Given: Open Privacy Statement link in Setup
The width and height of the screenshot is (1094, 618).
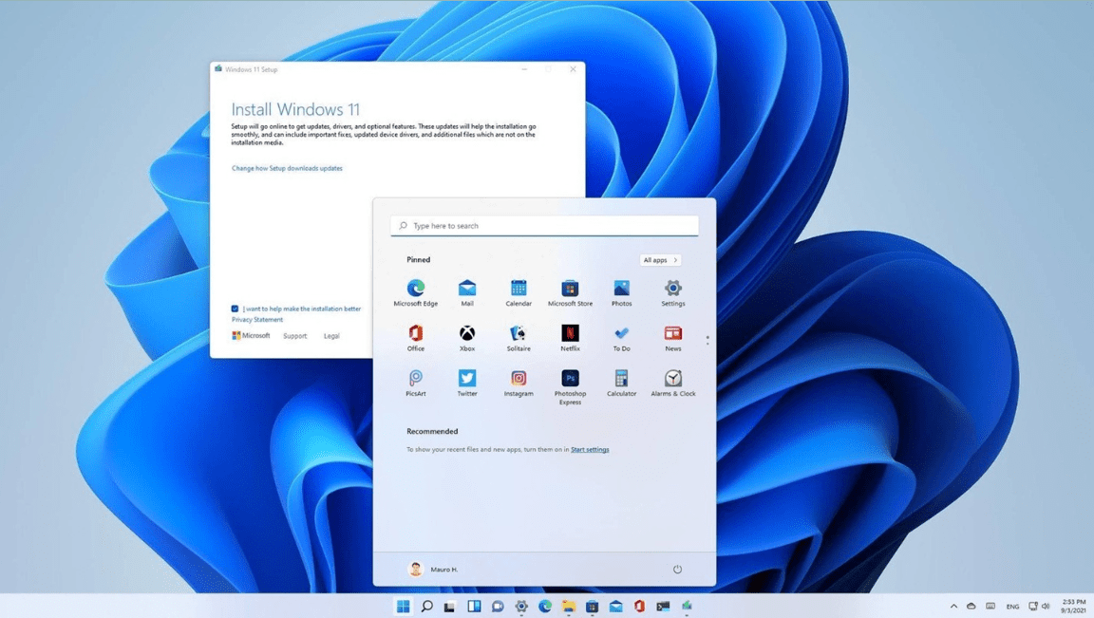Looking at the screenshot, I should point(257,320).
